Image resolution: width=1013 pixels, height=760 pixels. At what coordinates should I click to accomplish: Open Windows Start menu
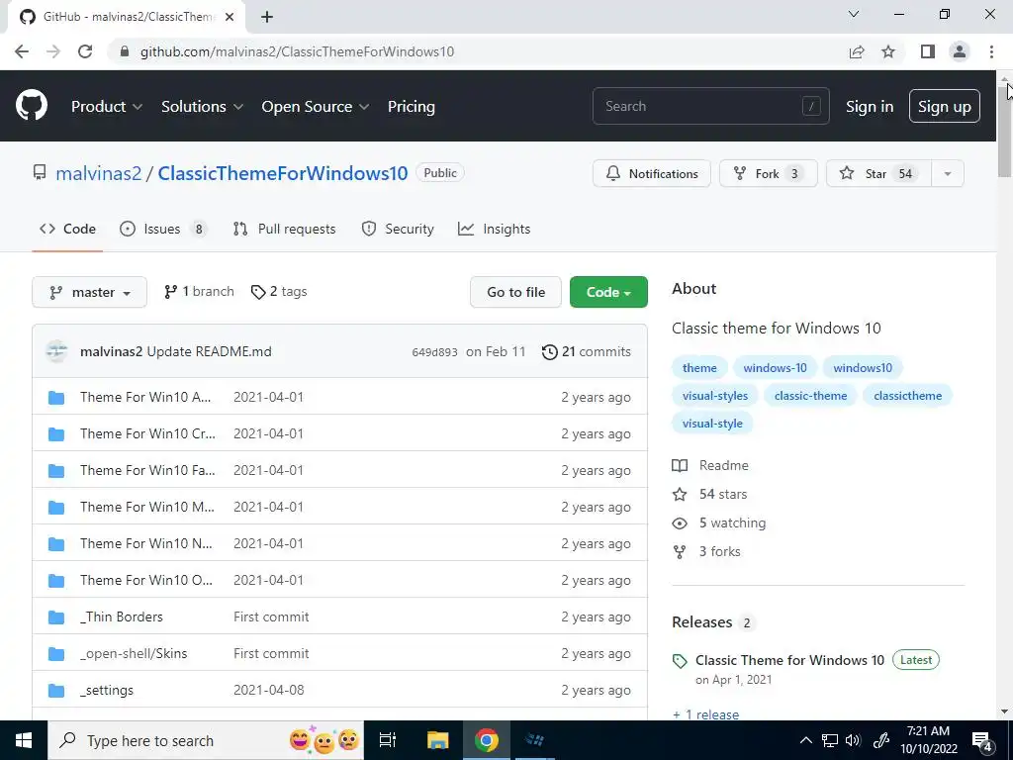pyautogui.click(x=24, y=740)
